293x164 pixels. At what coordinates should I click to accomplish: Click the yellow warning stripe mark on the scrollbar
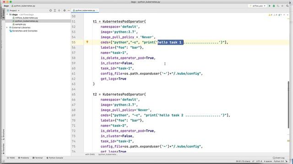tap(288, 141)
